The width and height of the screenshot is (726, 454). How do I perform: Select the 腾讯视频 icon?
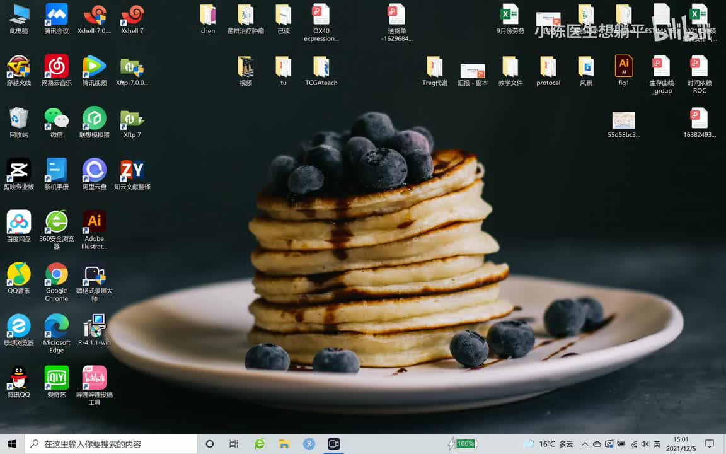coord(95,71)
